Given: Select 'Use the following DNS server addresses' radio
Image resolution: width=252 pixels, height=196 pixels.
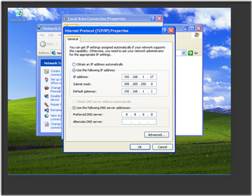Looking at the screenshot, I should point(74,108).
